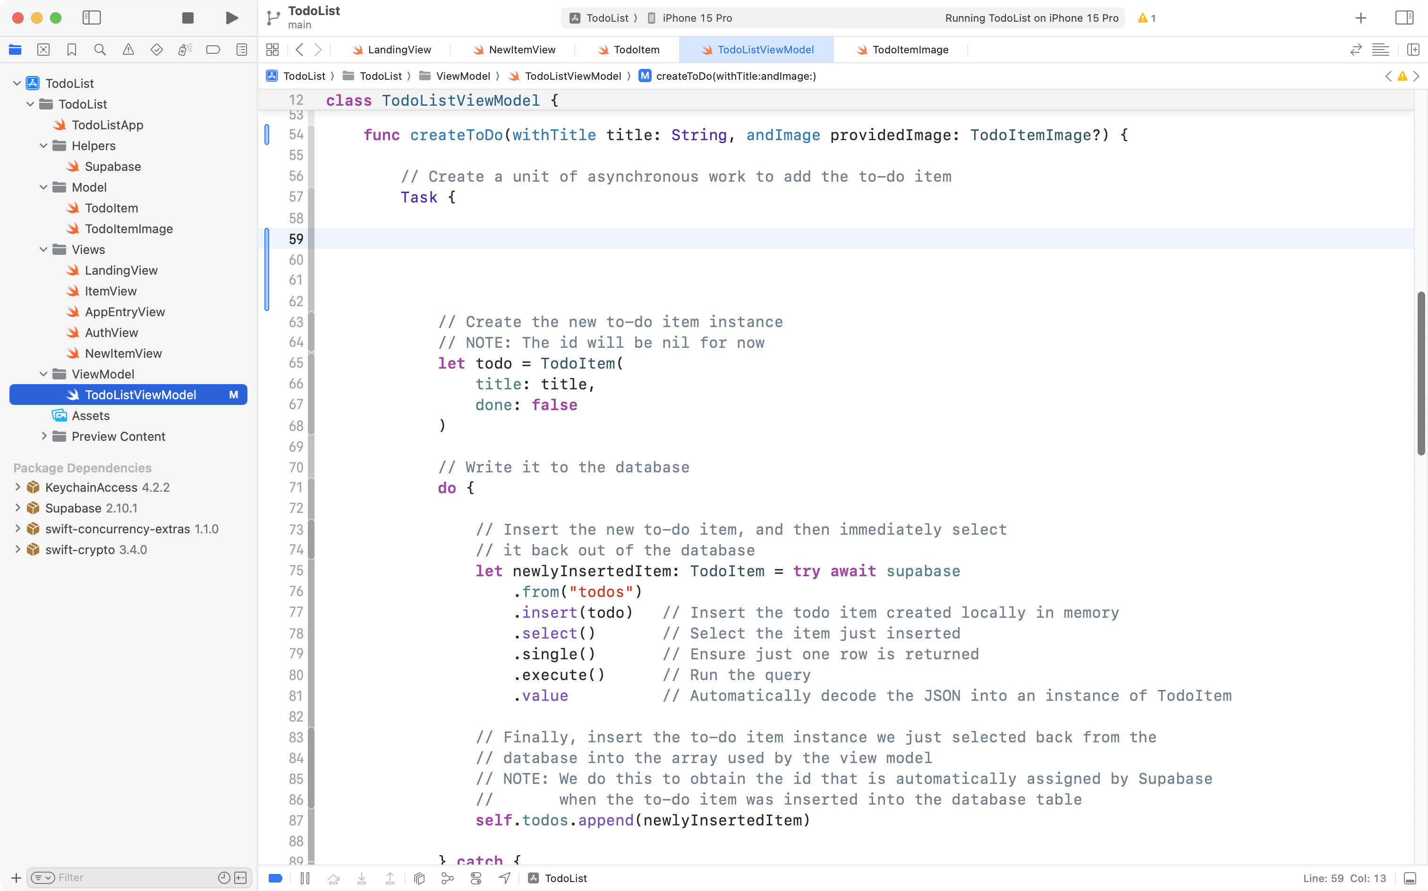
Task: Open the Issue navigator warning icon
Action: click(x=128, y=50)
